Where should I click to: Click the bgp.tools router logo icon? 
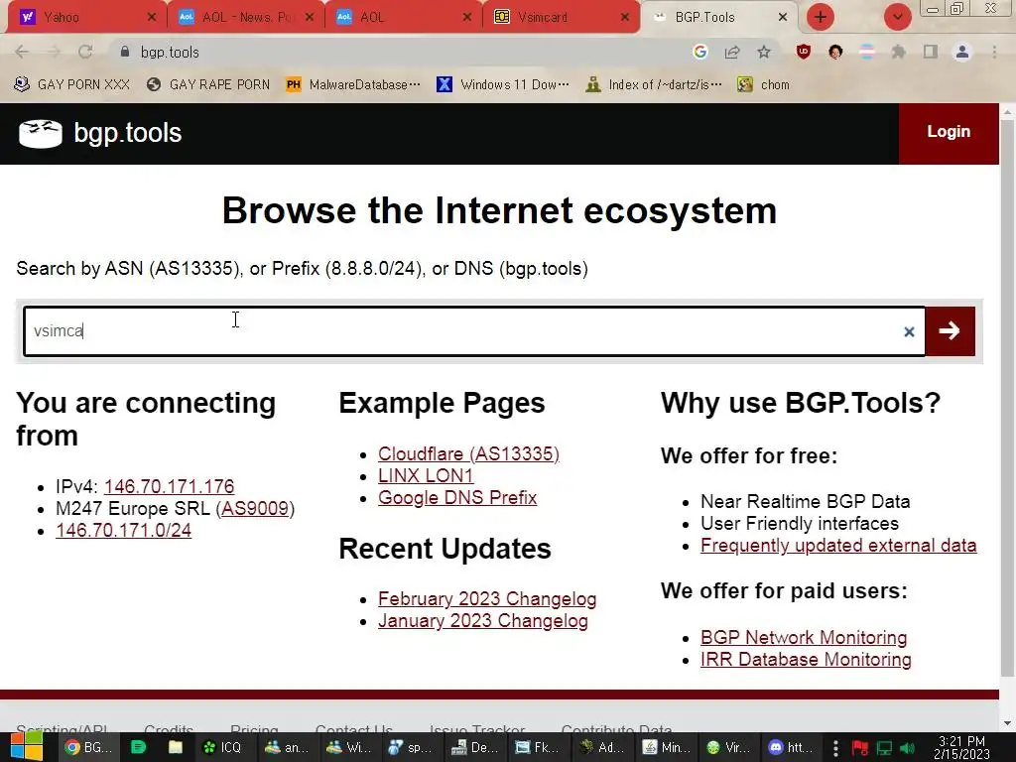click(40, 134)
